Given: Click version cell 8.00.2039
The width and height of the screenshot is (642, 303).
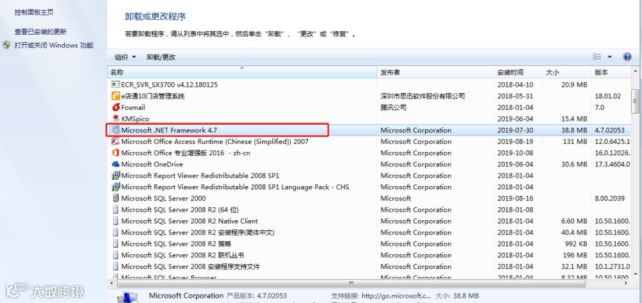Looking at the screenshot, I should pyautogui.click(x=610, y=198).
